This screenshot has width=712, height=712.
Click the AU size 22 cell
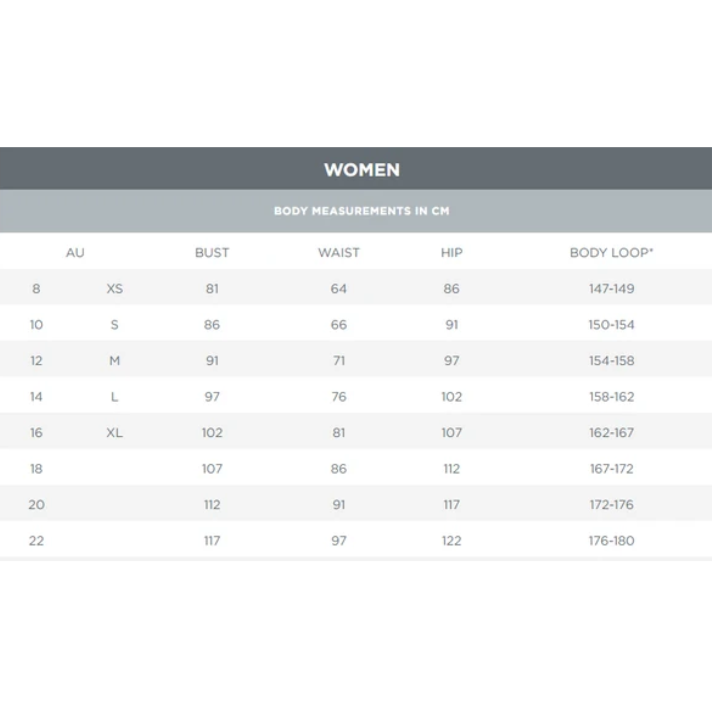click(36, 541)
